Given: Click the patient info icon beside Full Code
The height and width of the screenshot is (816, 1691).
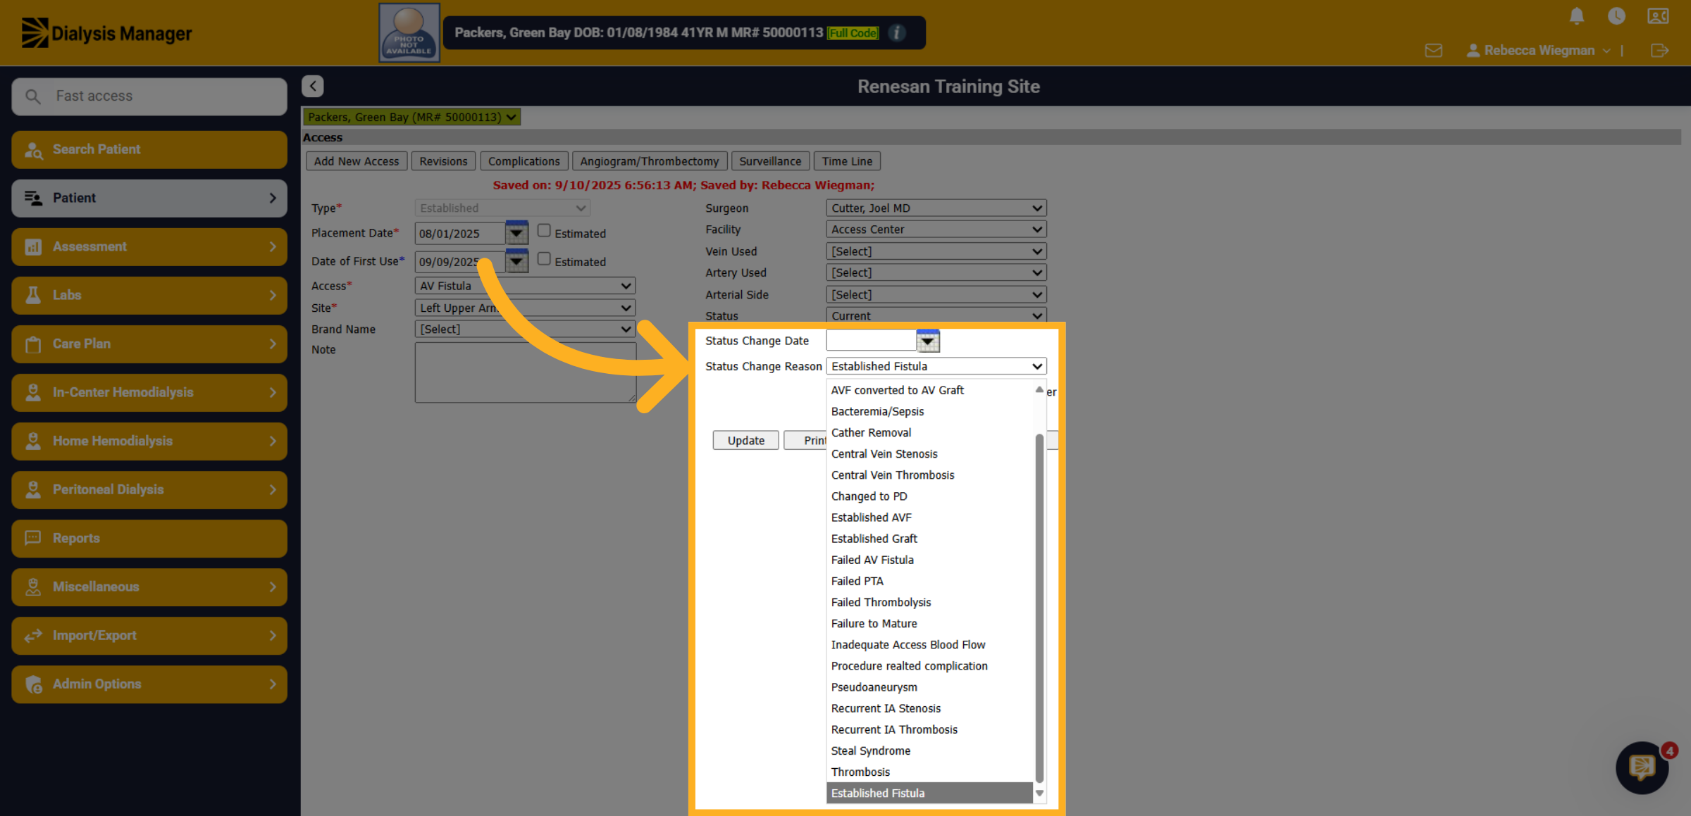Looking at the screenshot, I should tap(897, 32).
